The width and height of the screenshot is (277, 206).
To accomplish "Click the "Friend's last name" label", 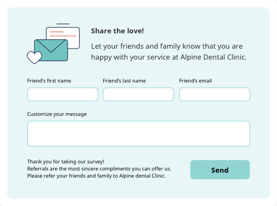I will (125, 81).
